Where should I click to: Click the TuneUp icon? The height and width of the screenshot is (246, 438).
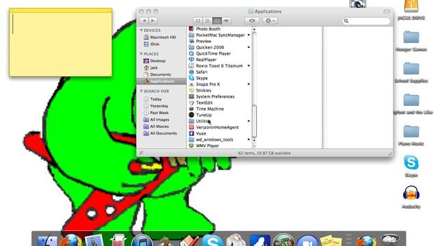[192, 115]
